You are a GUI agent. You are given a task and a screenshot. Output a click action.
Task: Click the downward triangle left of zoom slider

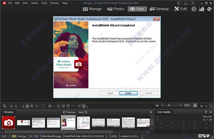coord(157,106)
